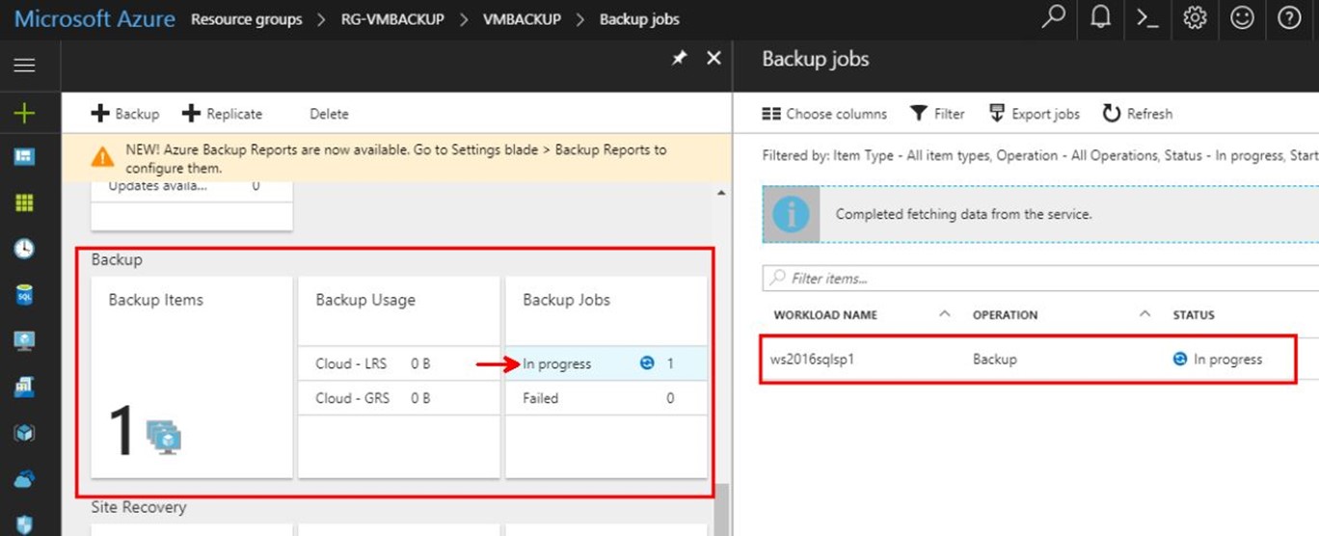Click the STATUS column header
Image resolution: width=1319 pixels, height=536 pixels.
(x=1194, y=314)
